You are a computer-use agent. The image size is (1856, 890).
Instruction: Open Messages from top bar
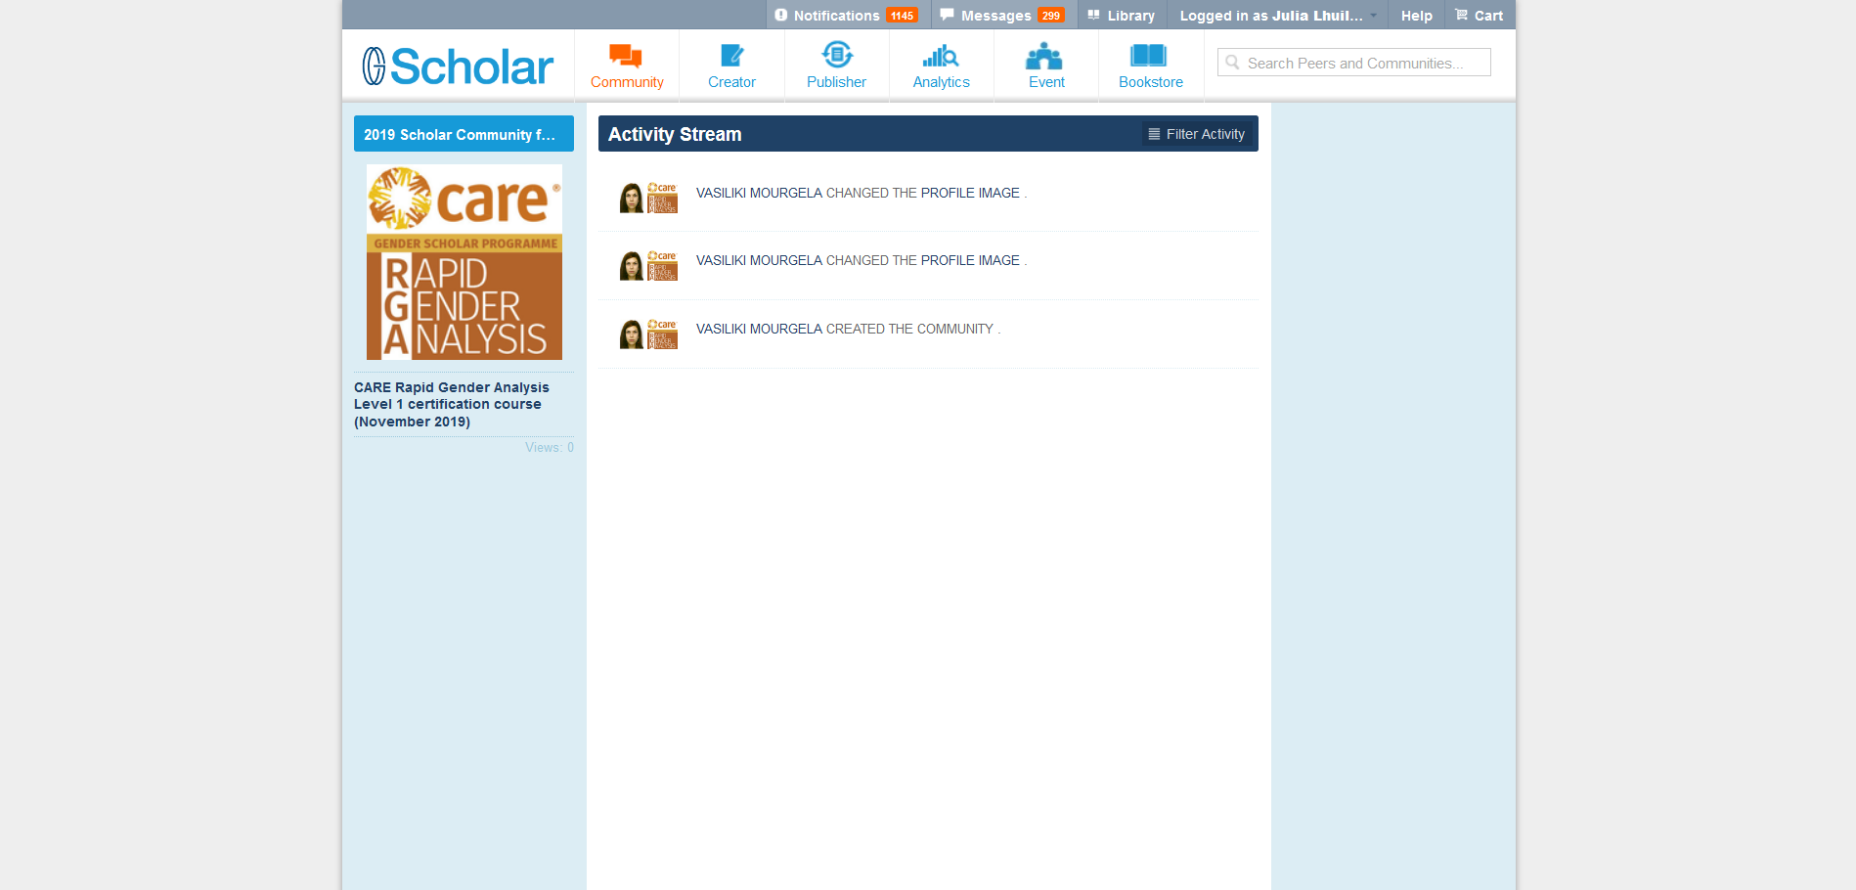1001,16
